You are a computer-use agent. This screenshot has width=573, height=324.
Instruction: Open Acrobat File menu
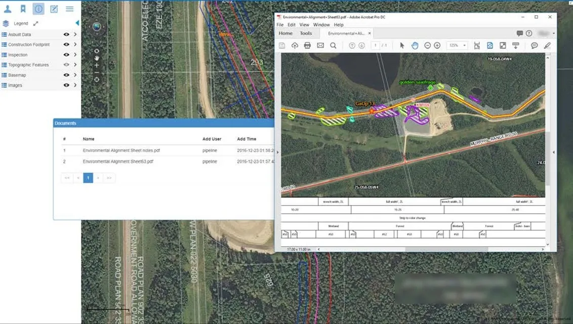pyautogui.click(x=280, y=25)
